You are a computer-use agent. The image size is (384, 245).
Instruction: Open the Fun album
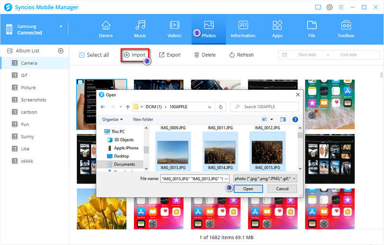pyautogui.click(x=35, y=124)
